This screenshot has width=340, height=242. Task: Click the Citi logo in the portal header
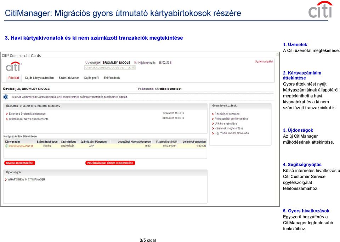click(14, 67)
